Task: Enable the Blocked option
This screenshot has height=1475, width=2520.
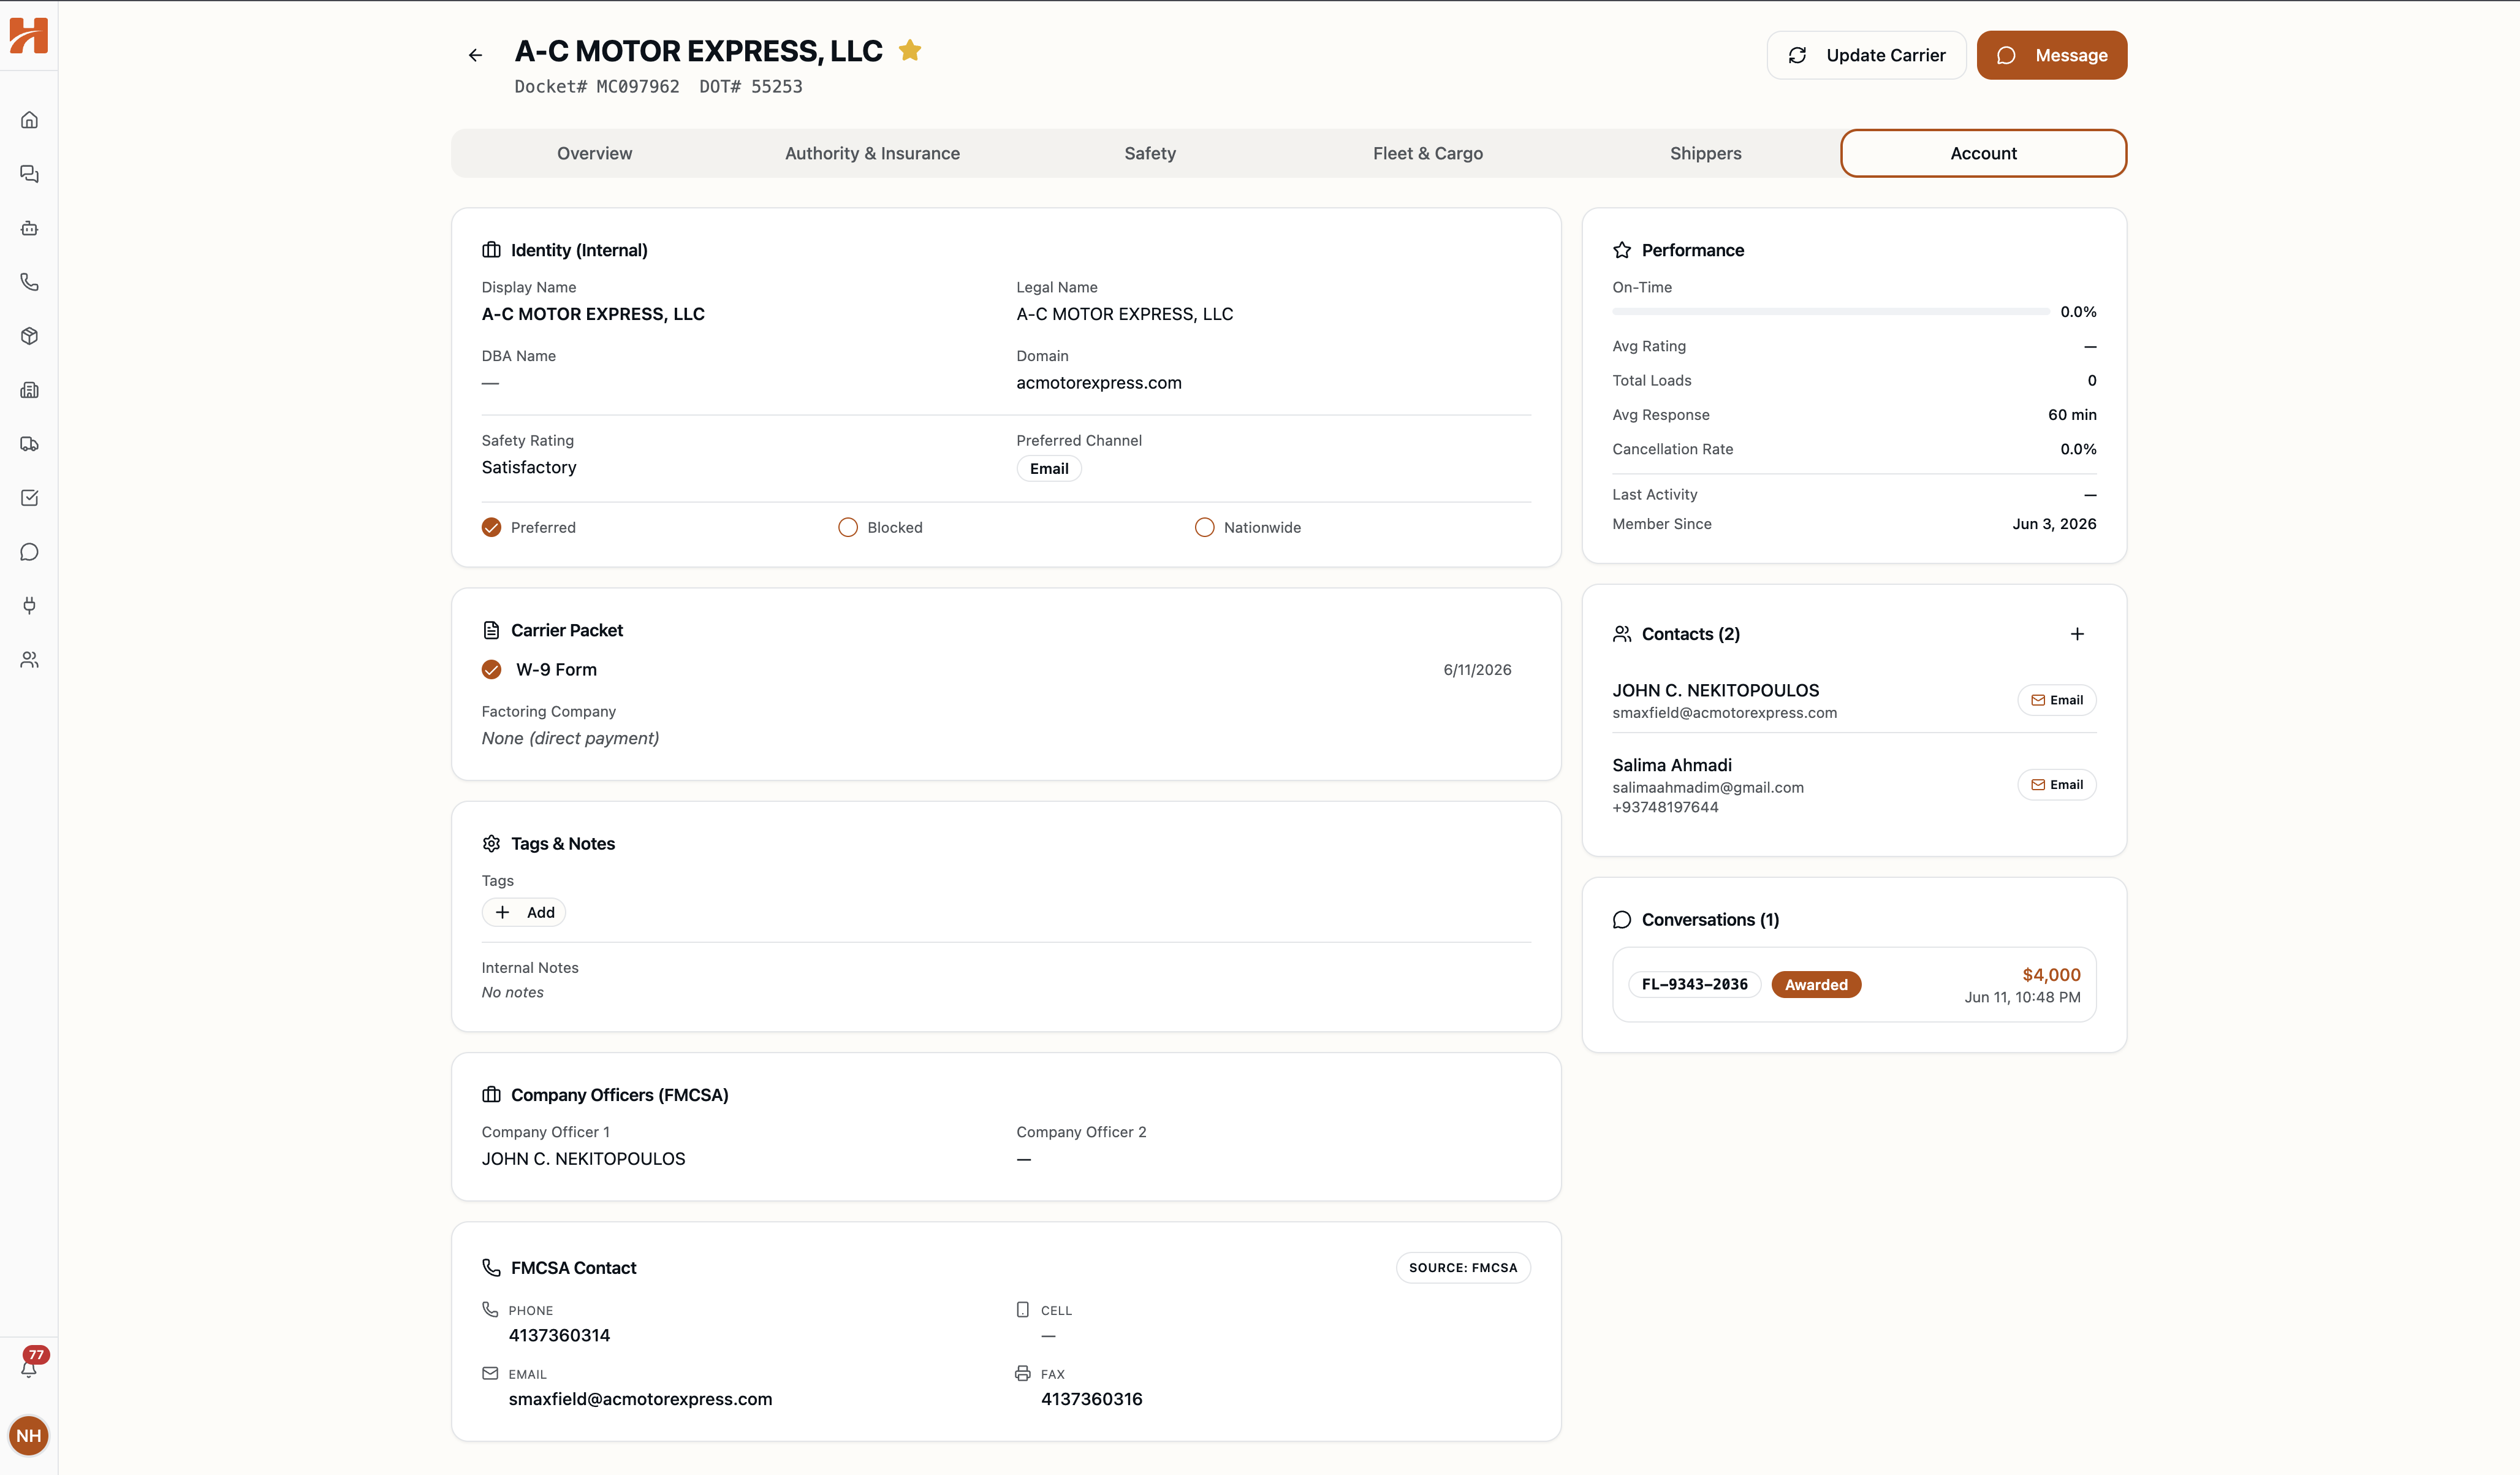Action: coord(848,527)
